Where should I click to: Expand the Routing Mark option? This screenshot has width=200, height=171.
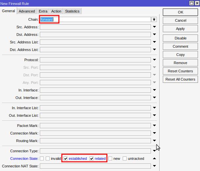pyautogui.click(x=154, y=140)
